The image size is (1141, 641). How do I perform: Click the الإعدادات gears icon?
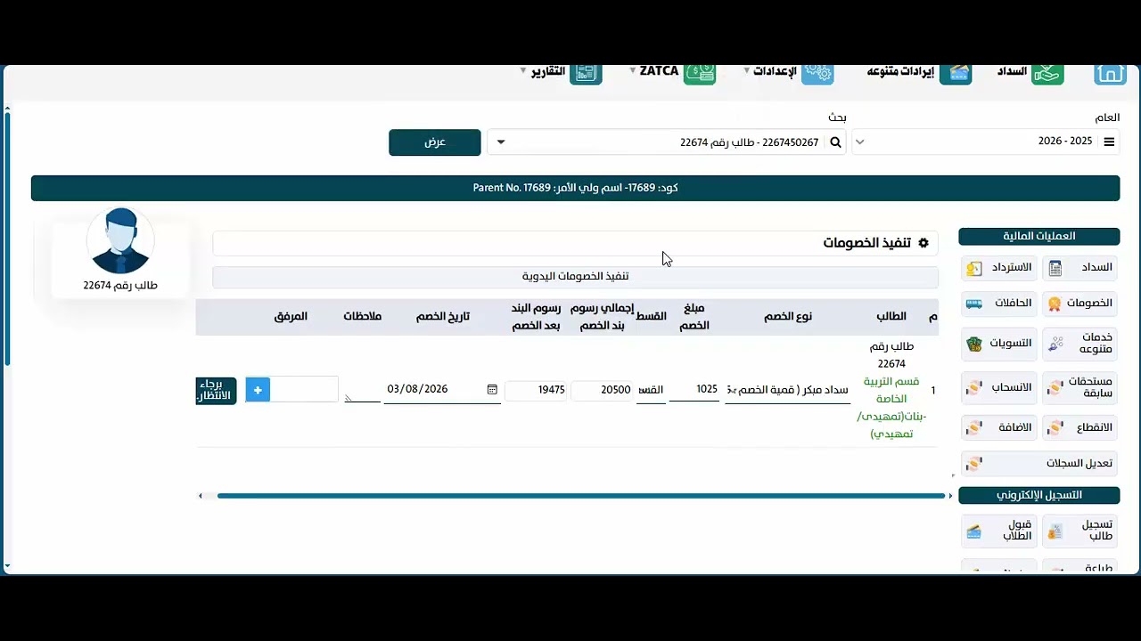point(817,74)
